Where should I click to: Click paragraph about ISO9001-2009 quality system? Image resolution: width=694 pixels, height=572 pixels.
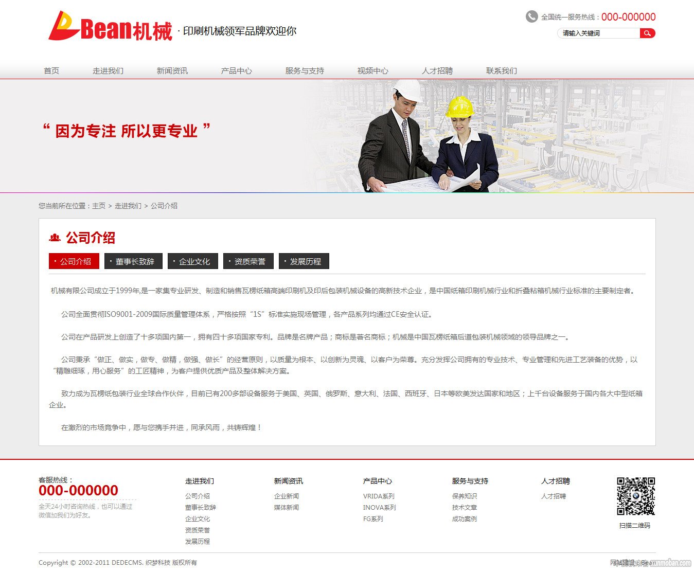pos(246,314)
